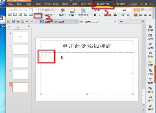This screenshot has width=156, height=113.
Task: Click the Save floppy disk icon
Action: click(13, 21)
